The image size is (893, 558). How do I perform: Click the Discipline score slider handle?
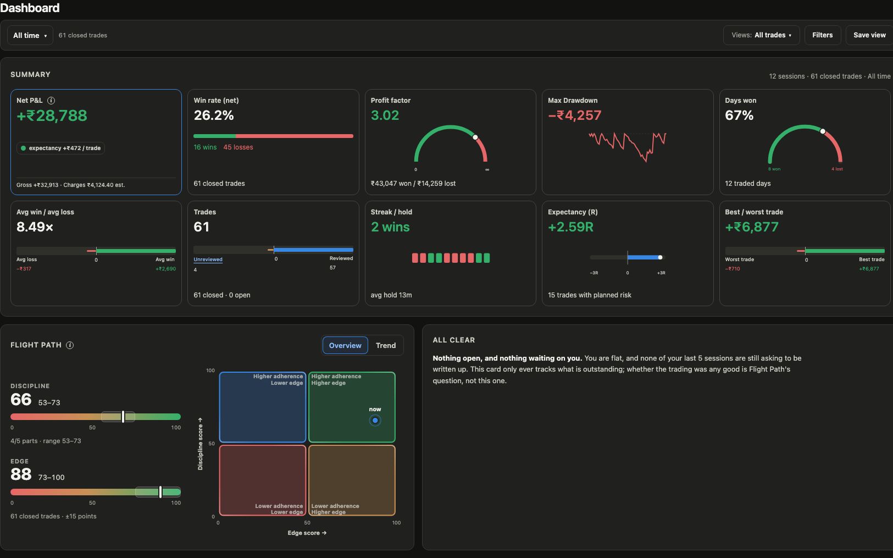[x=123, y=416]
